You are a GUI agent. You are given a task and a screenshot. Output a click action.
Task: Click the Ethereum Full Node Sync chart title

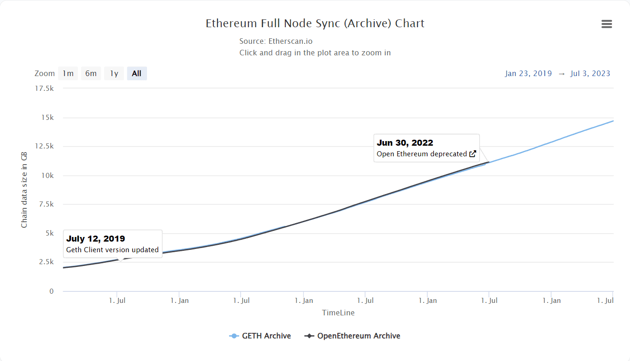tap(315, 24)
